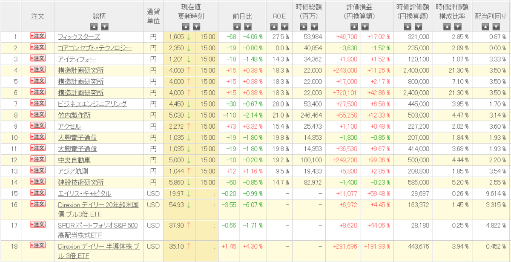Sort 評価損益 column descending
This screenshot has height=262, width=511.
tap(365, 26)
